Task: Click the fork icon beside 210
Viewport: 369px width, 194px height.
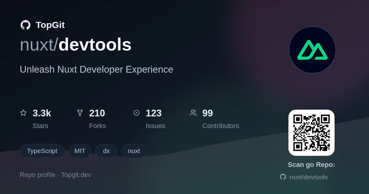Action: pos(80,113)
